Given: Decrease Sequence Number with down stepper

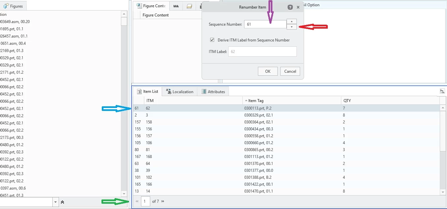Looking at the screenshot, I should (x=292, y=27).
